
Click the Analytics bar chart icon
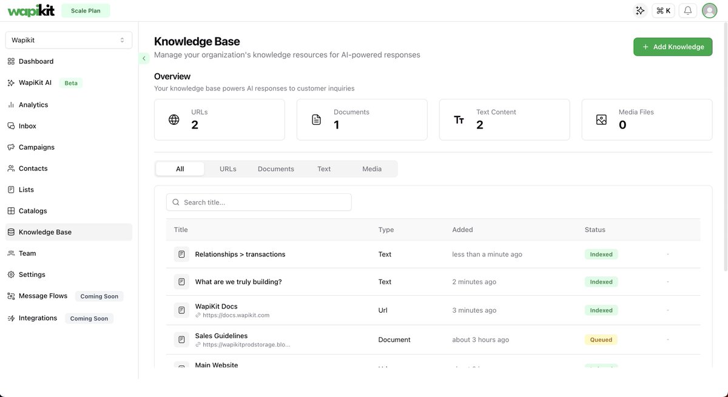tap(11, 105)
